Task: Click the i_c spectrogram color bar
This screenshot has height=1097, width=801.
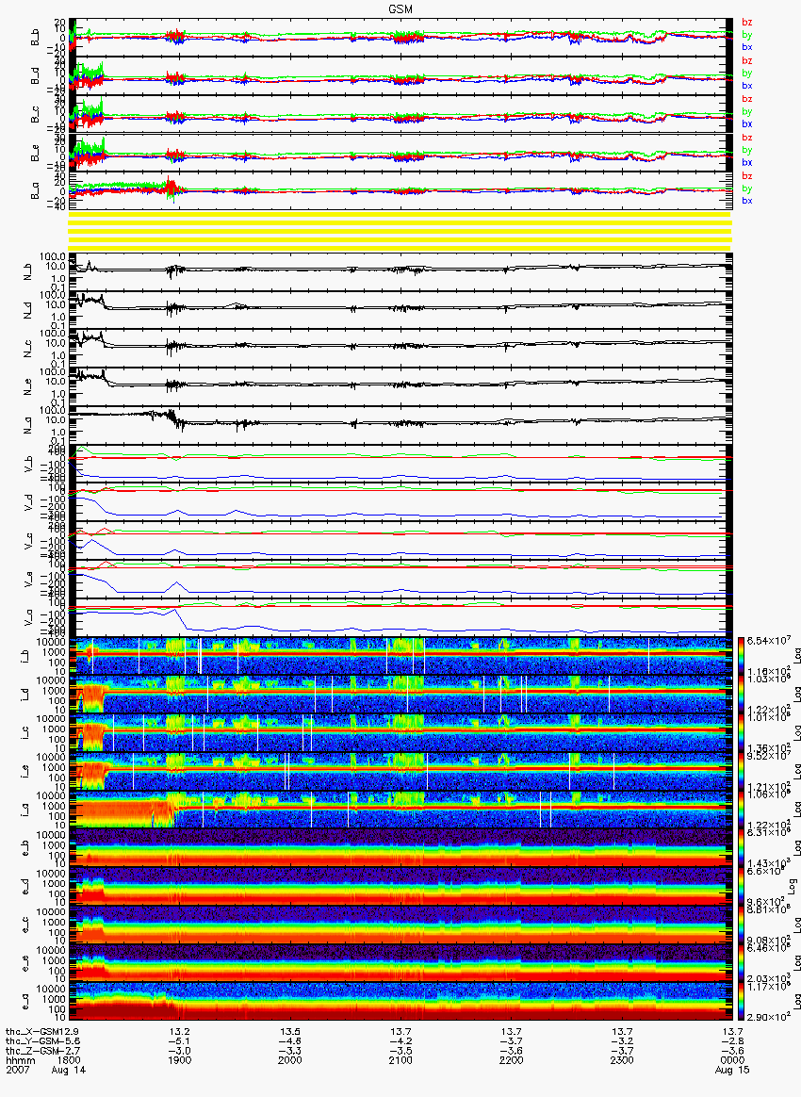Action: click(740, 732)
